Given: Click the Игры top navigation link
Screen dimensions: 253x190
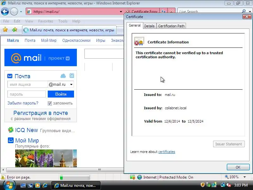Looking at the screenshot, I should (101, 41).
